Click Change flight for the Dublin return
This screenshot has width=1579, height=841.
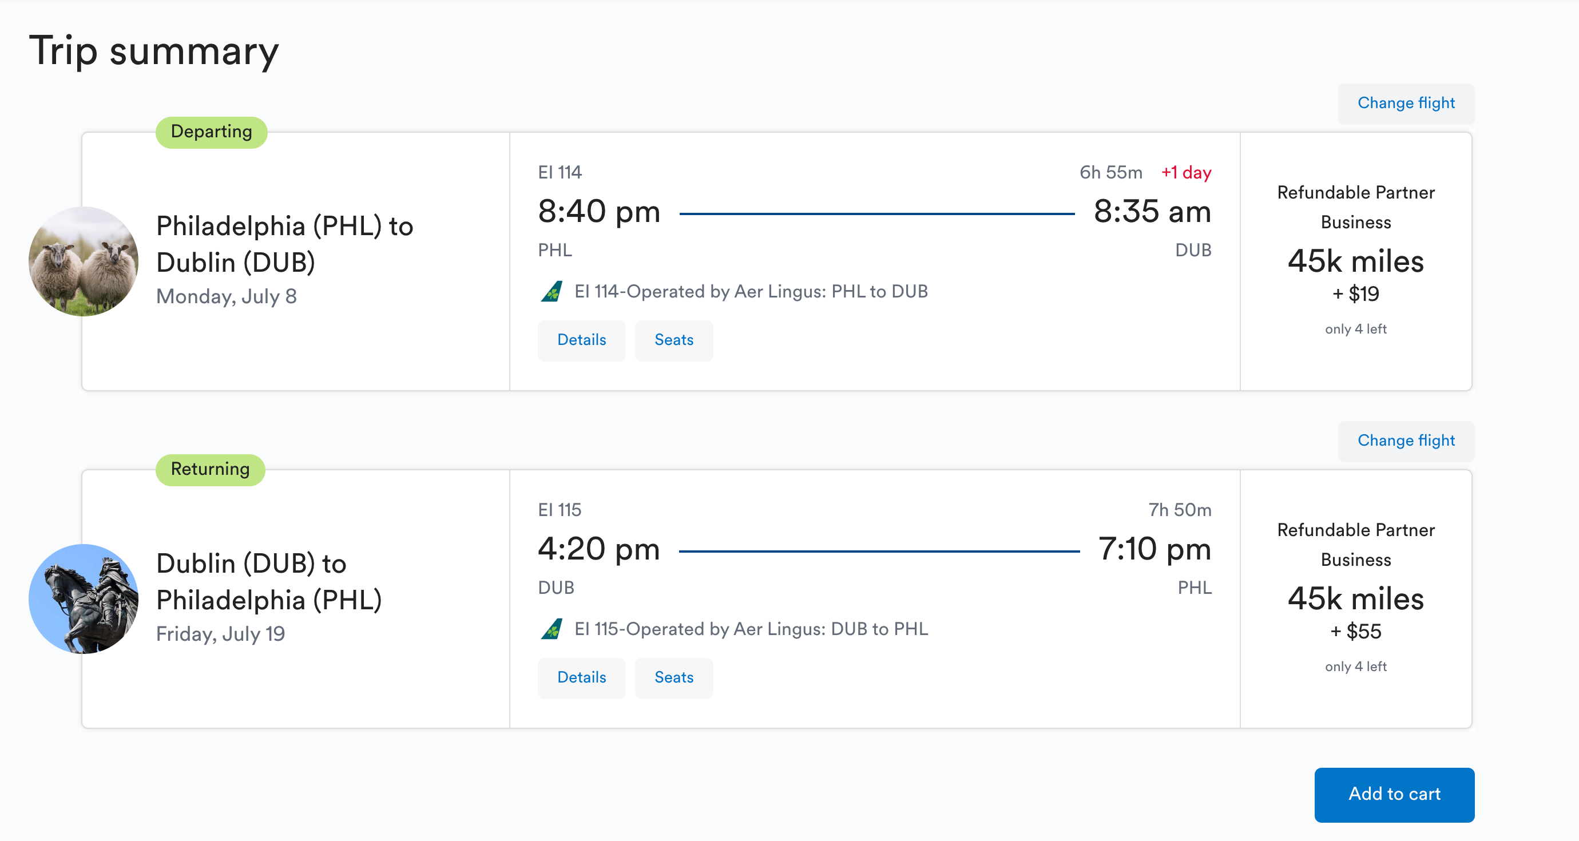[1406, 440]
